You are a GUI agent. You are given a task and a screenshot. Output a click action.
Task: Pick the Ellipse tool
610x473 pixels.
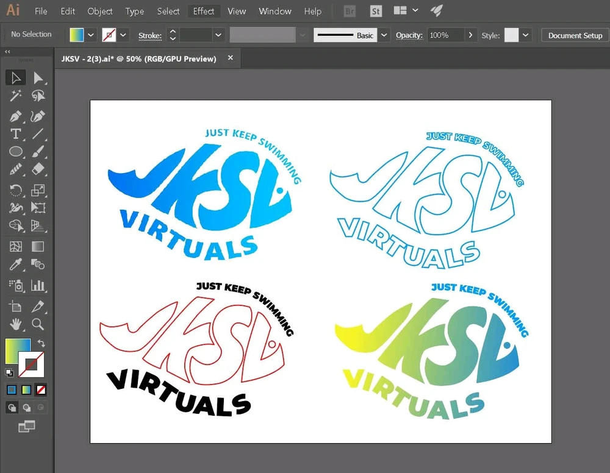click(x=16, y=152)
